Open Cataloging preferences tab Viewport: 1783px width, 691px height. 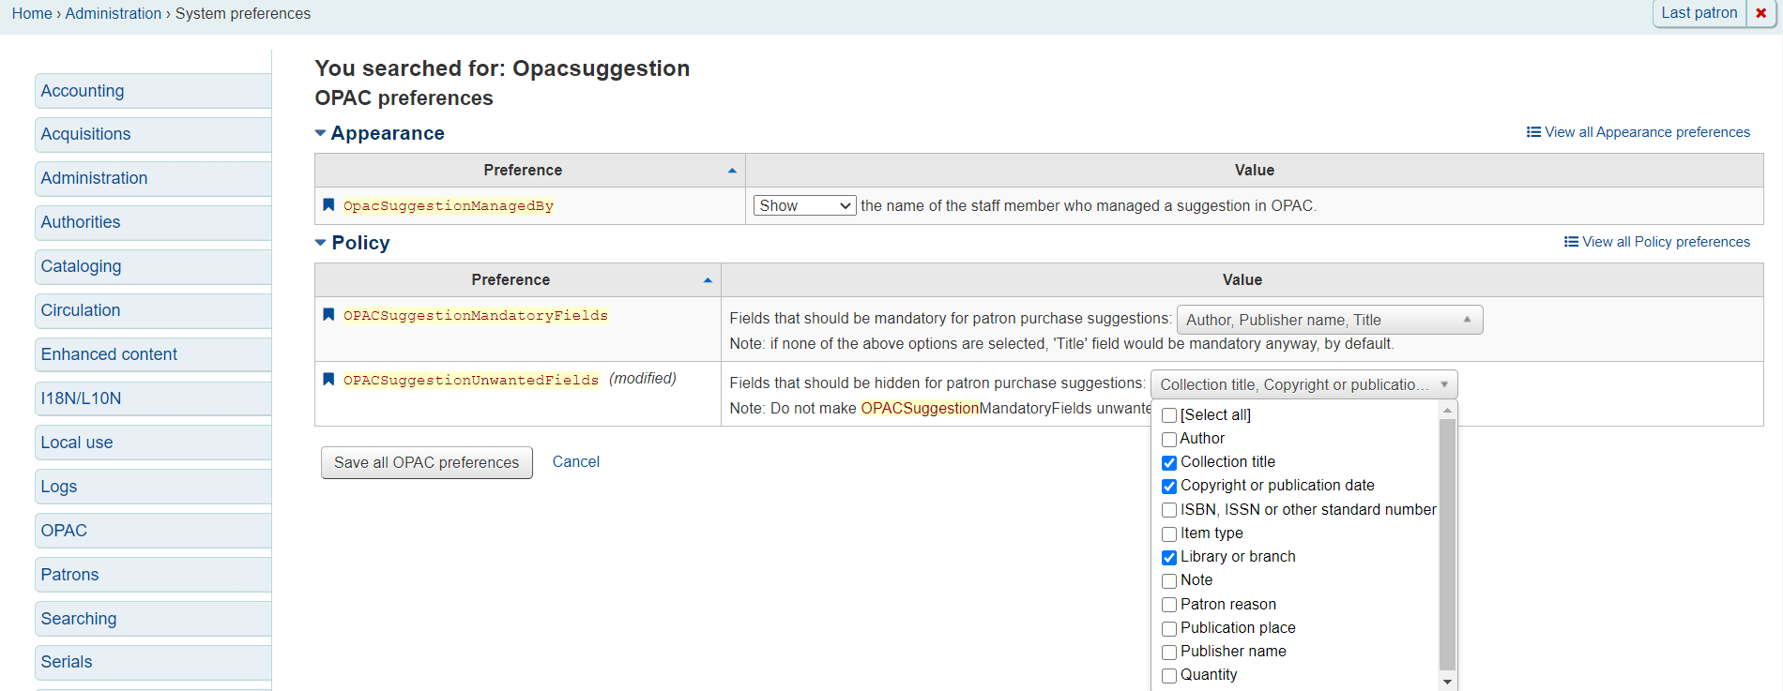click(x=153, y=266)
